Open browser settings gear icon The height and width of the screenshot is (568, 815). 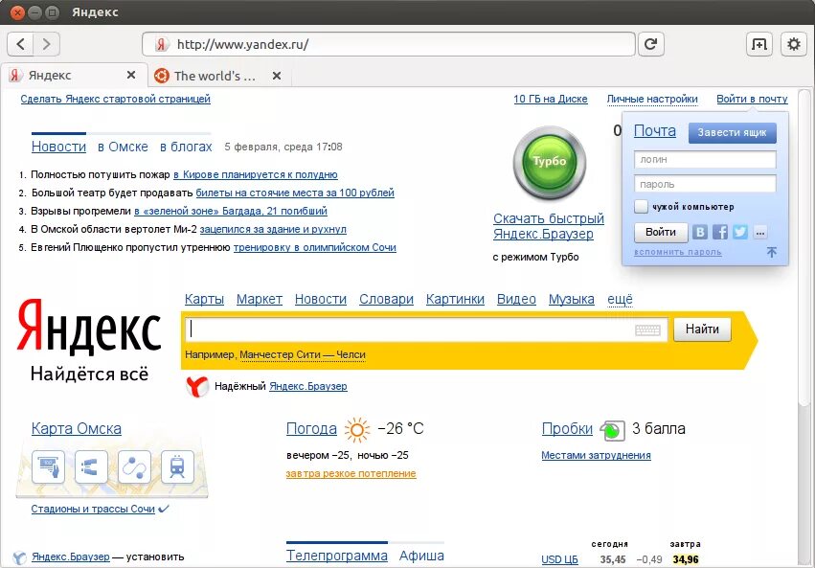[793, 44]
